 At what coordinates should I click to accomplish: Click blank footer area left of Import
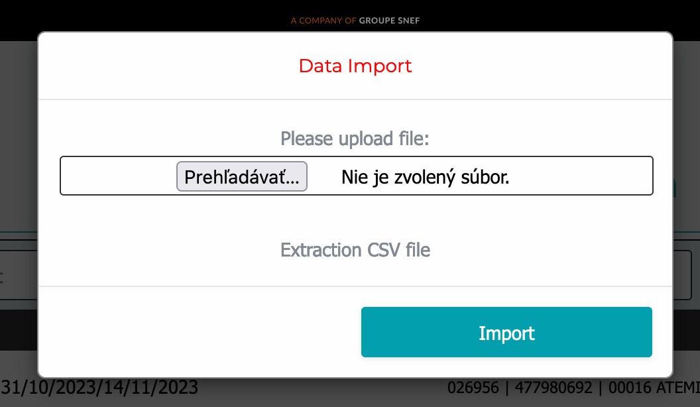(x=199, y=331)
